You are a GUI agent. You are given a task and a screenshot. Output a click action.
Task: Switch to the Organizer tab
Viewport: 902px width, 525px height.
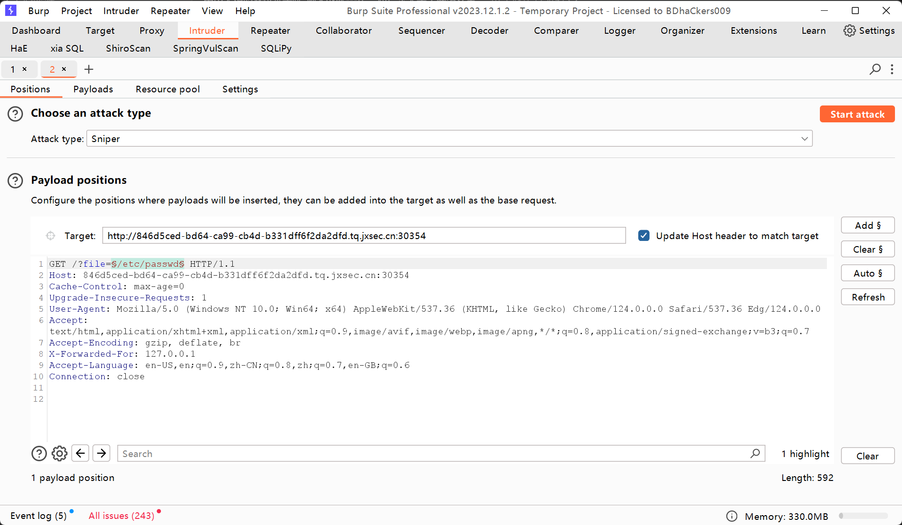(682, 30)
